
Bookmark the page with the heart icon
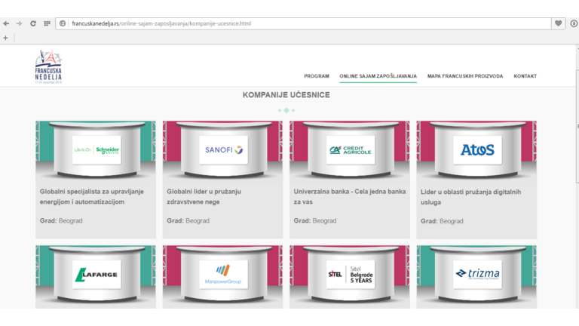(x=559, y=23)
